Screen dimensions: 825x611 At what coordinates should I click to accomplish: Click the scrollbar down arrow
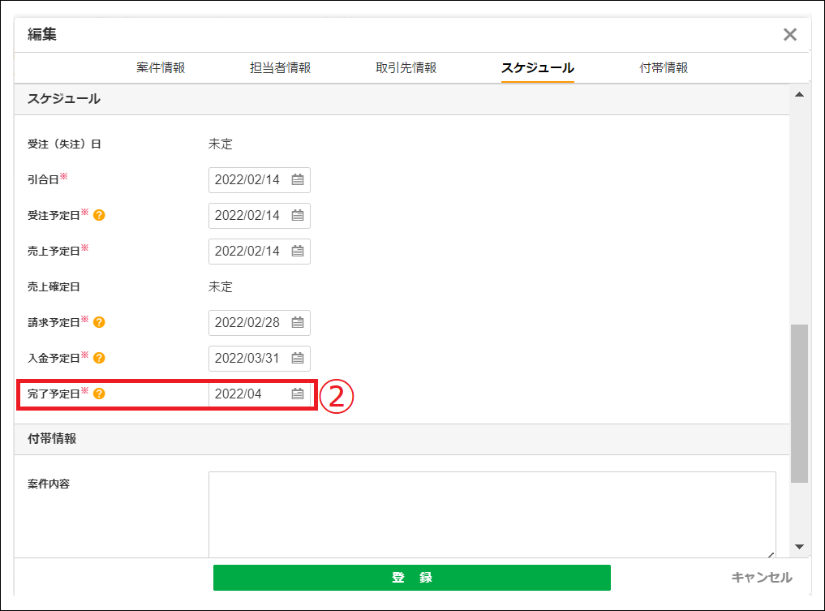[799, 547]
